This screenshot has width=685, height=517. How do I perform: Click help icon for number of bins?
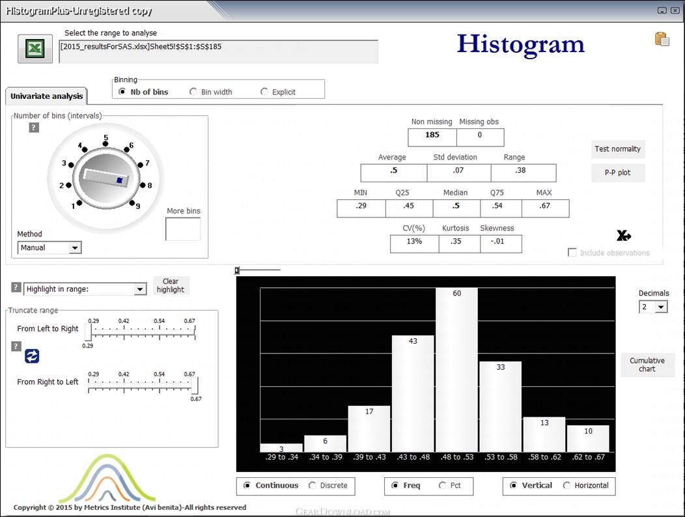pos(34,128)
